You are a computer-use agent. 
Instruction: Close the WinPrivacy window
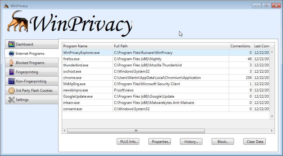click(276, 6)
